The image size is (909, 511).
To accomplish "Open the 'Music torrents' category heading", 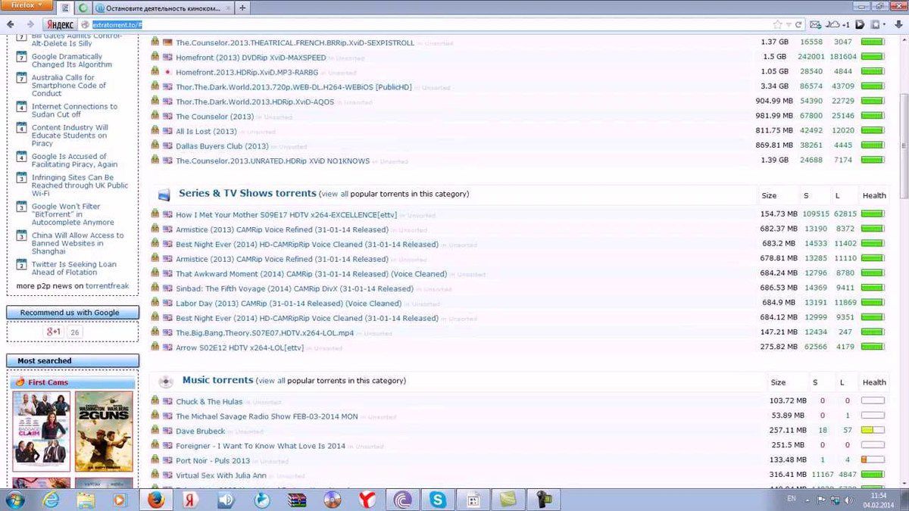I will click(217, 380).
